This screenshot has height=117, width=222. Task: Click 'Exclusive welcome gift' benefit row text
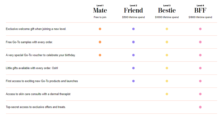36,29
